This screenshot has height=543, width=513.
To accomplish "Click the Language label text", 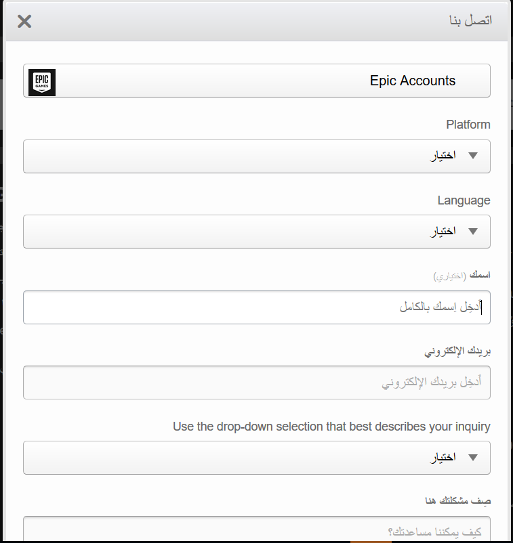I will 464,200.
